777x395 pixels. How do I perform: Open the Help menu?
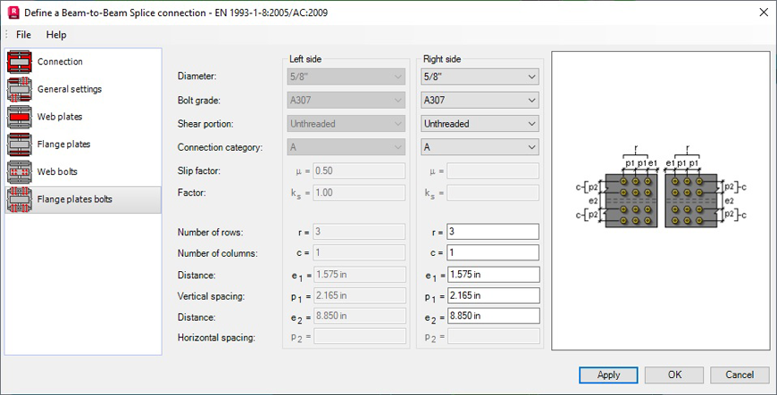[x=56, y=35]
